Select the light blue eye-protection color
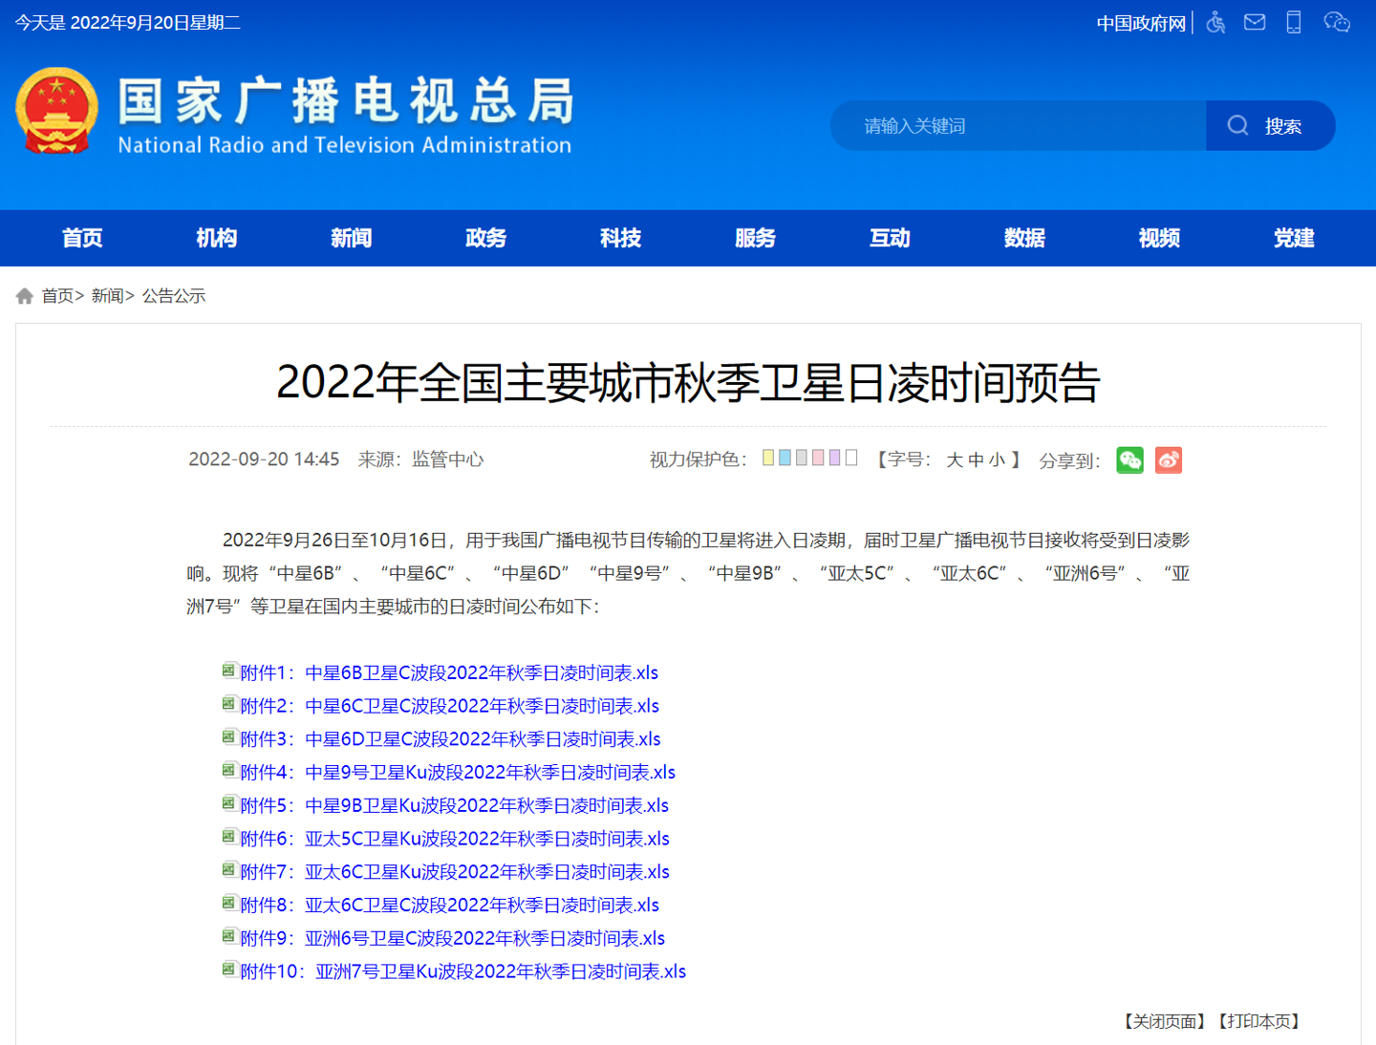 tap(785, 458)
